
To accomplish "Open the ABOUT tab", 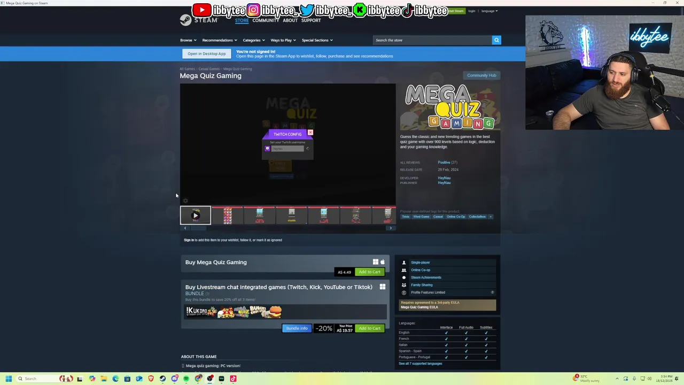I will [x=290, y=20].
